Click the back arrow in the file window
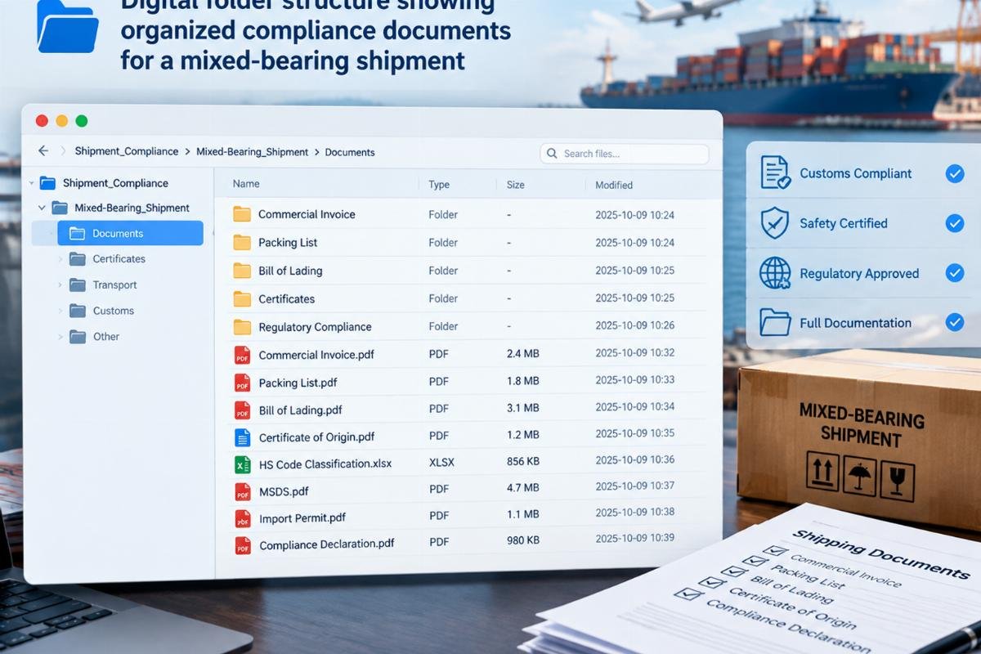 (x=43, y=151)
